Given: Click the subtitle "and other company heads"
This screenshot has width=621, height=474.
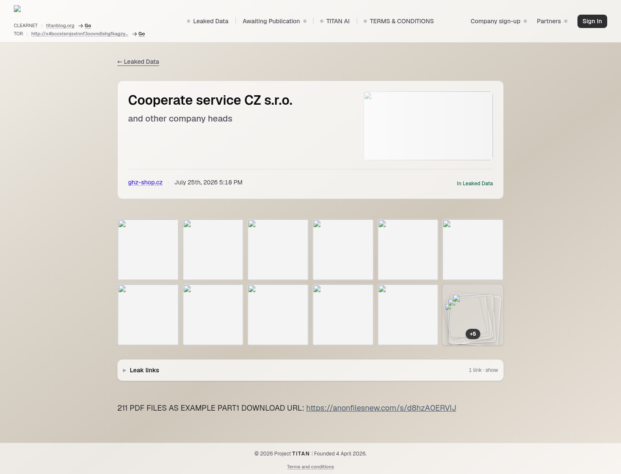Looking at the screenshot, I should coord(180,118).
